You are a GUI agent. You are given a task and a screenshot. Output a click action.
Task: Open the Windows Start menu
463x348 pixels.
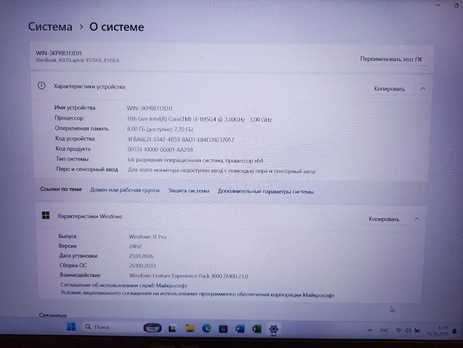pos(71,327)
